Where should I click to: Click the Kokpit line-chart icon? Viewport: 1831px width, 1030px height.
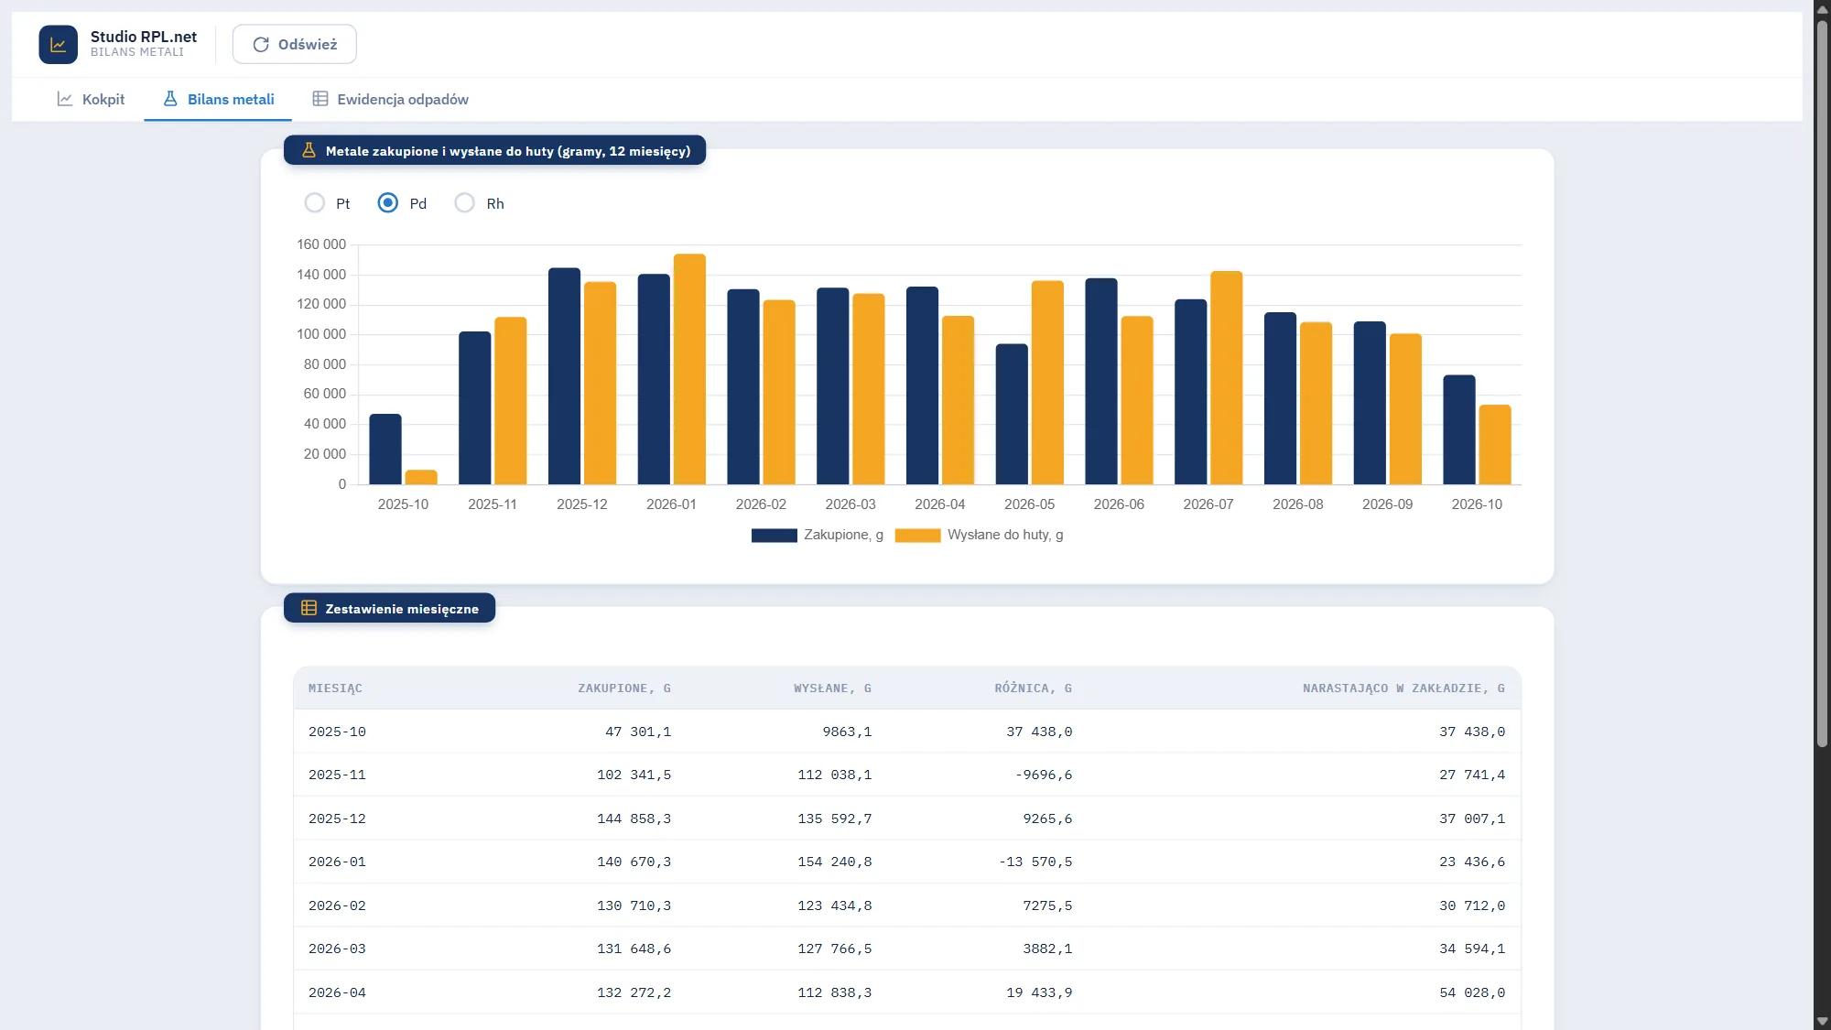point(65,99)
